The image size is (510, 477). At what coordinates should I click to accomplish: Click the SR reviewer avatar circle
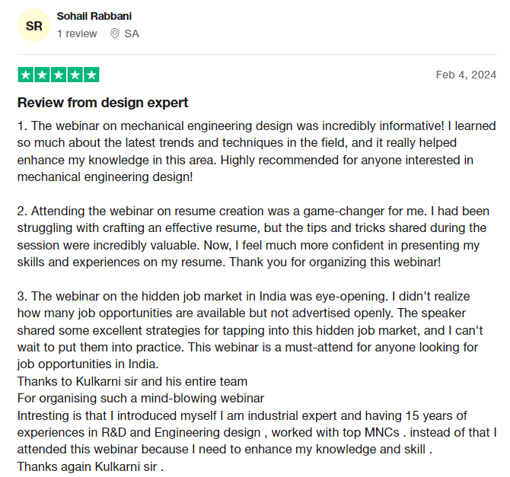click(x=34, y=26)
